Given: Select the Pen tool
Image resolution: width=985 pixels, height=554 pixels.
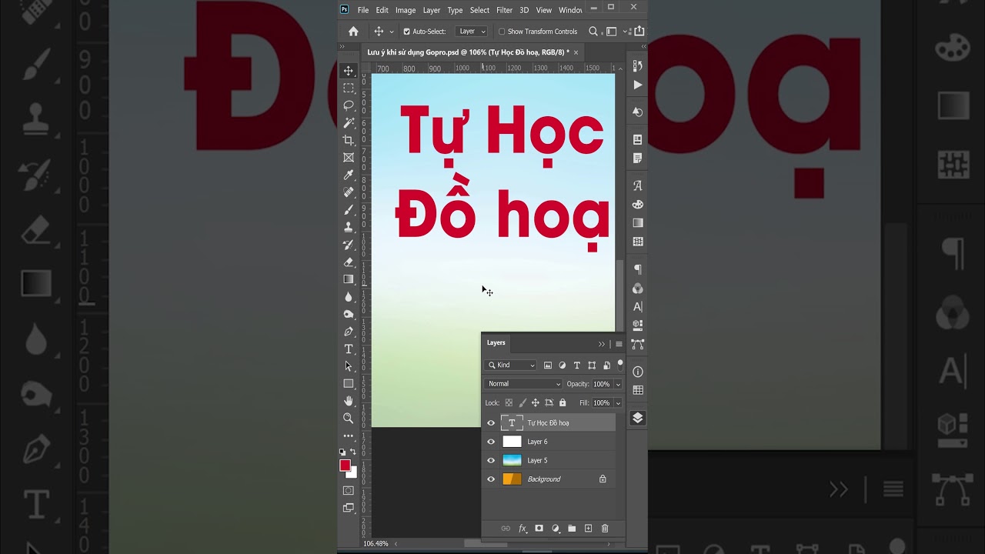Looking at the screenshot, I should 349,332.
